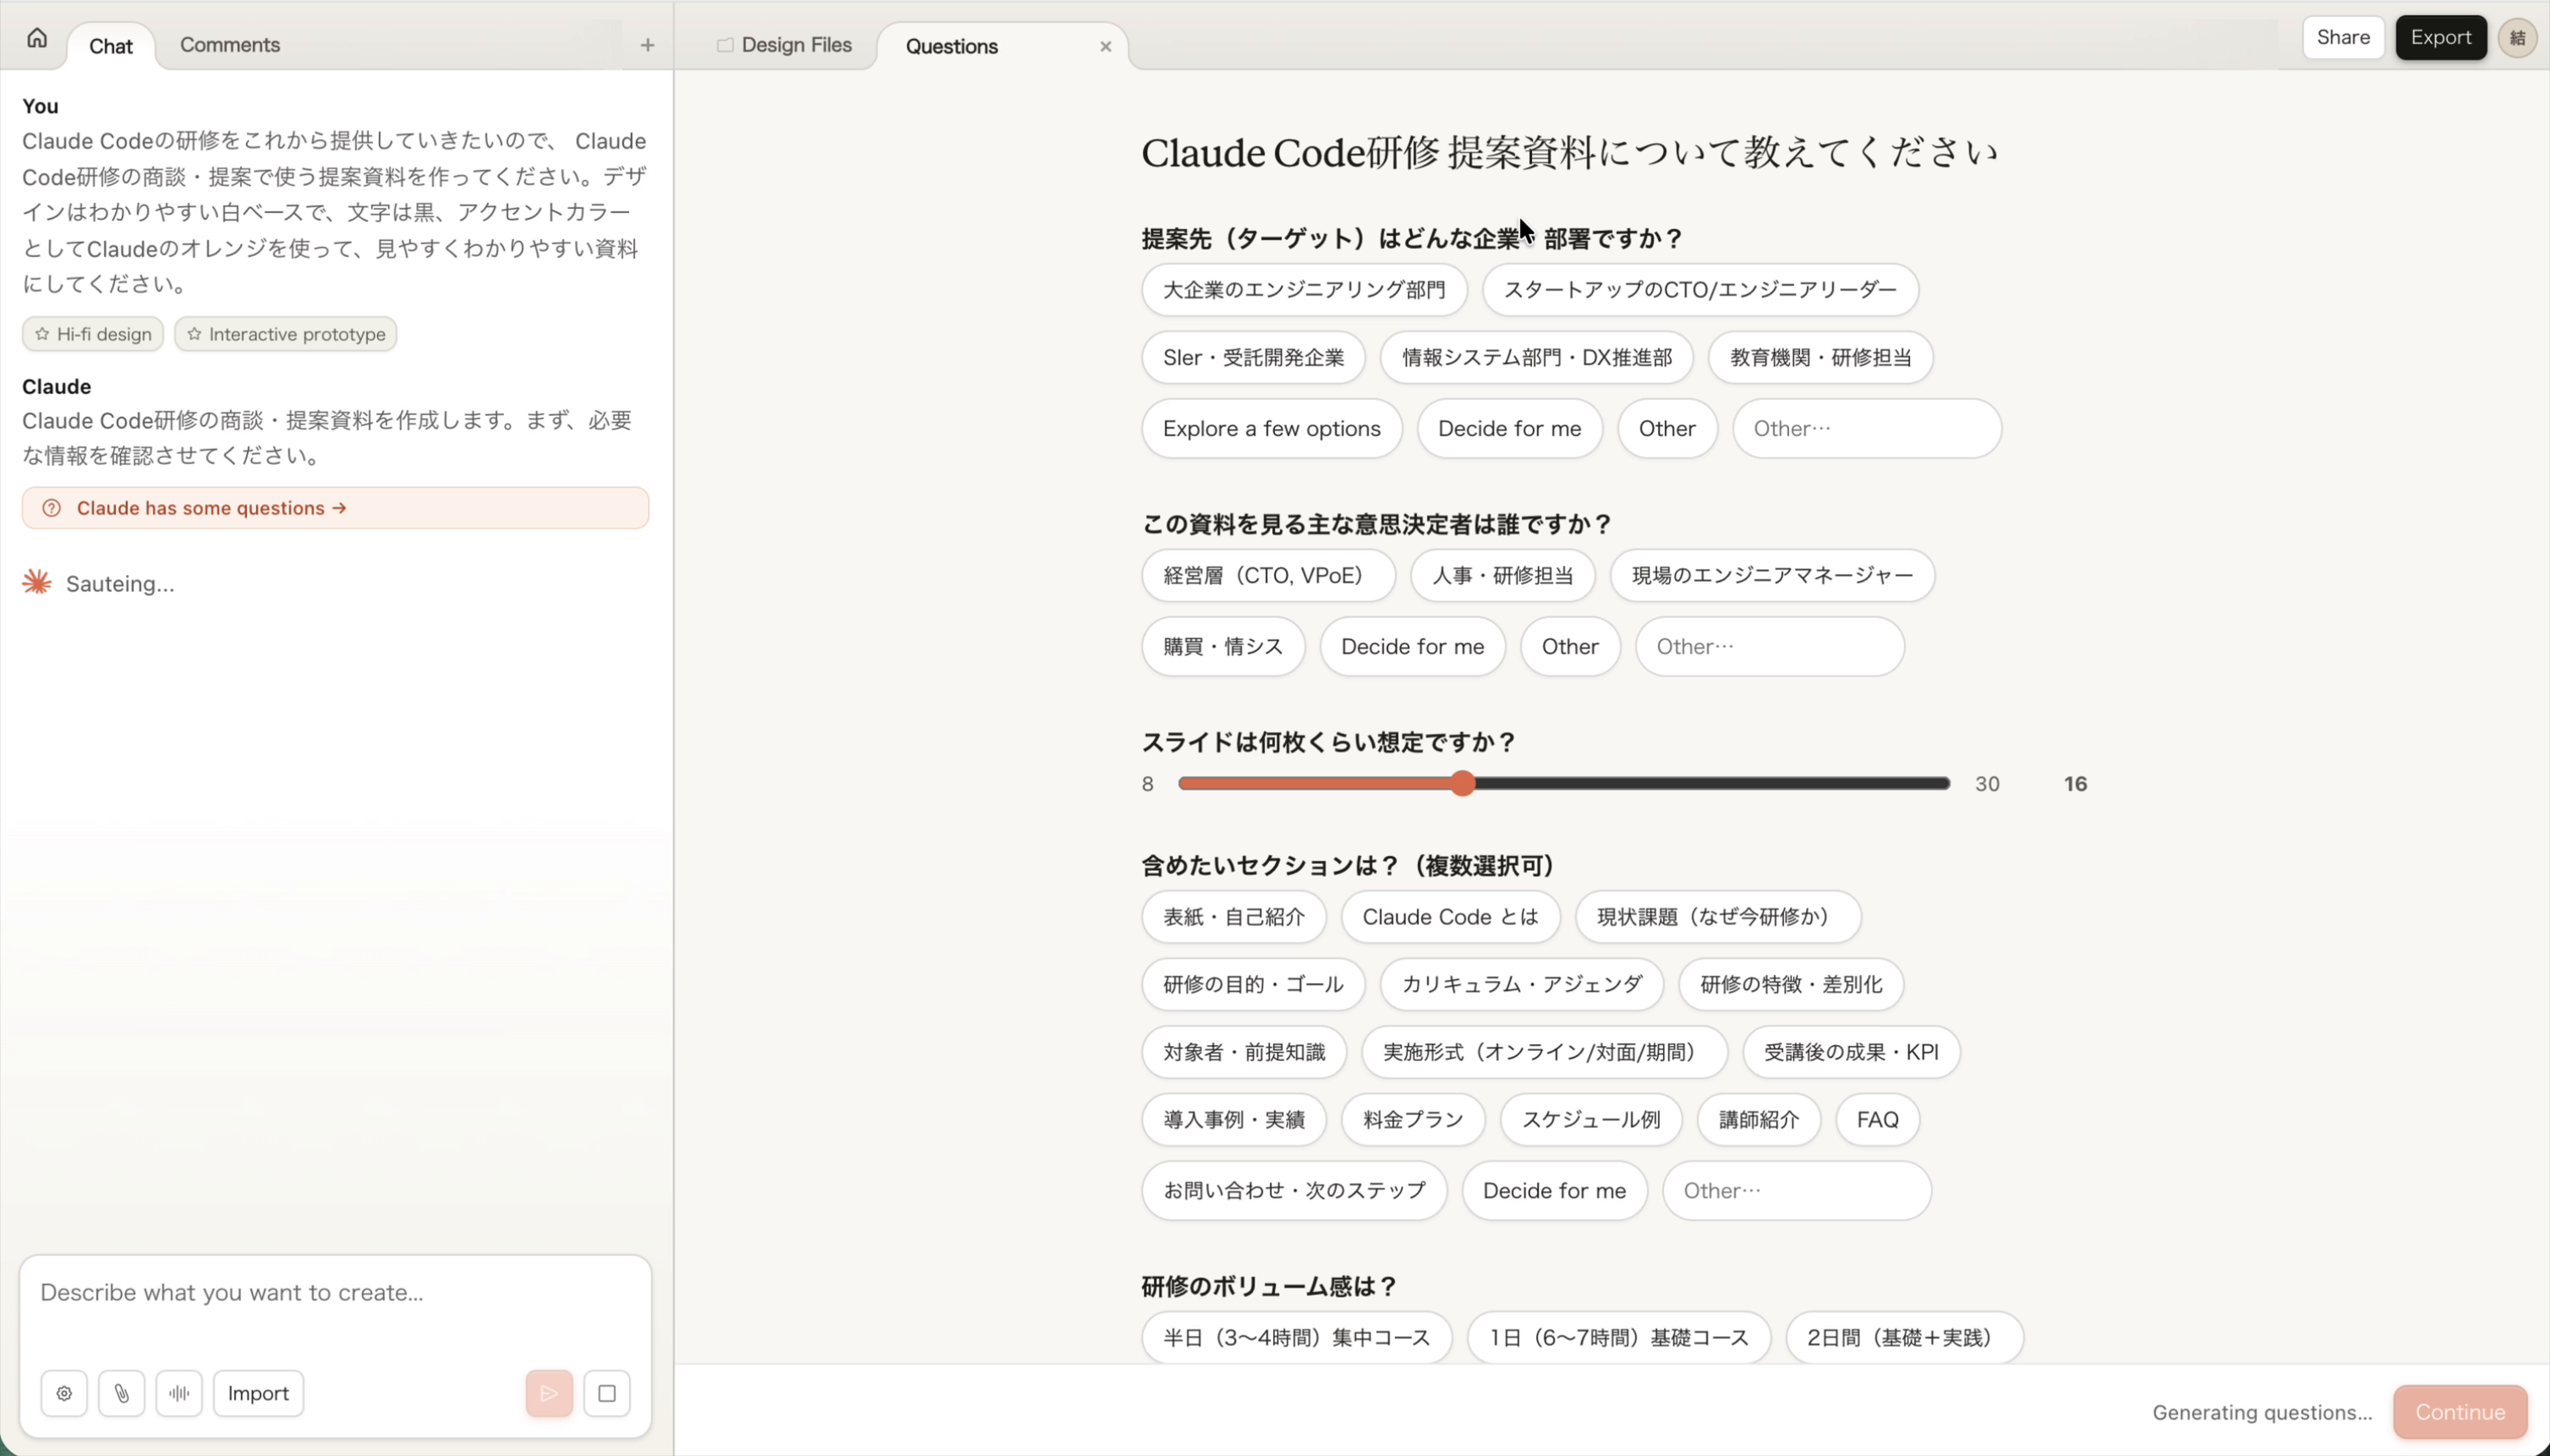The height and width of the screenshot is (1456, 2550).
Task: Activate voice input with the waveform icon
Action: pyautogui.click(x=180, y=1393)
